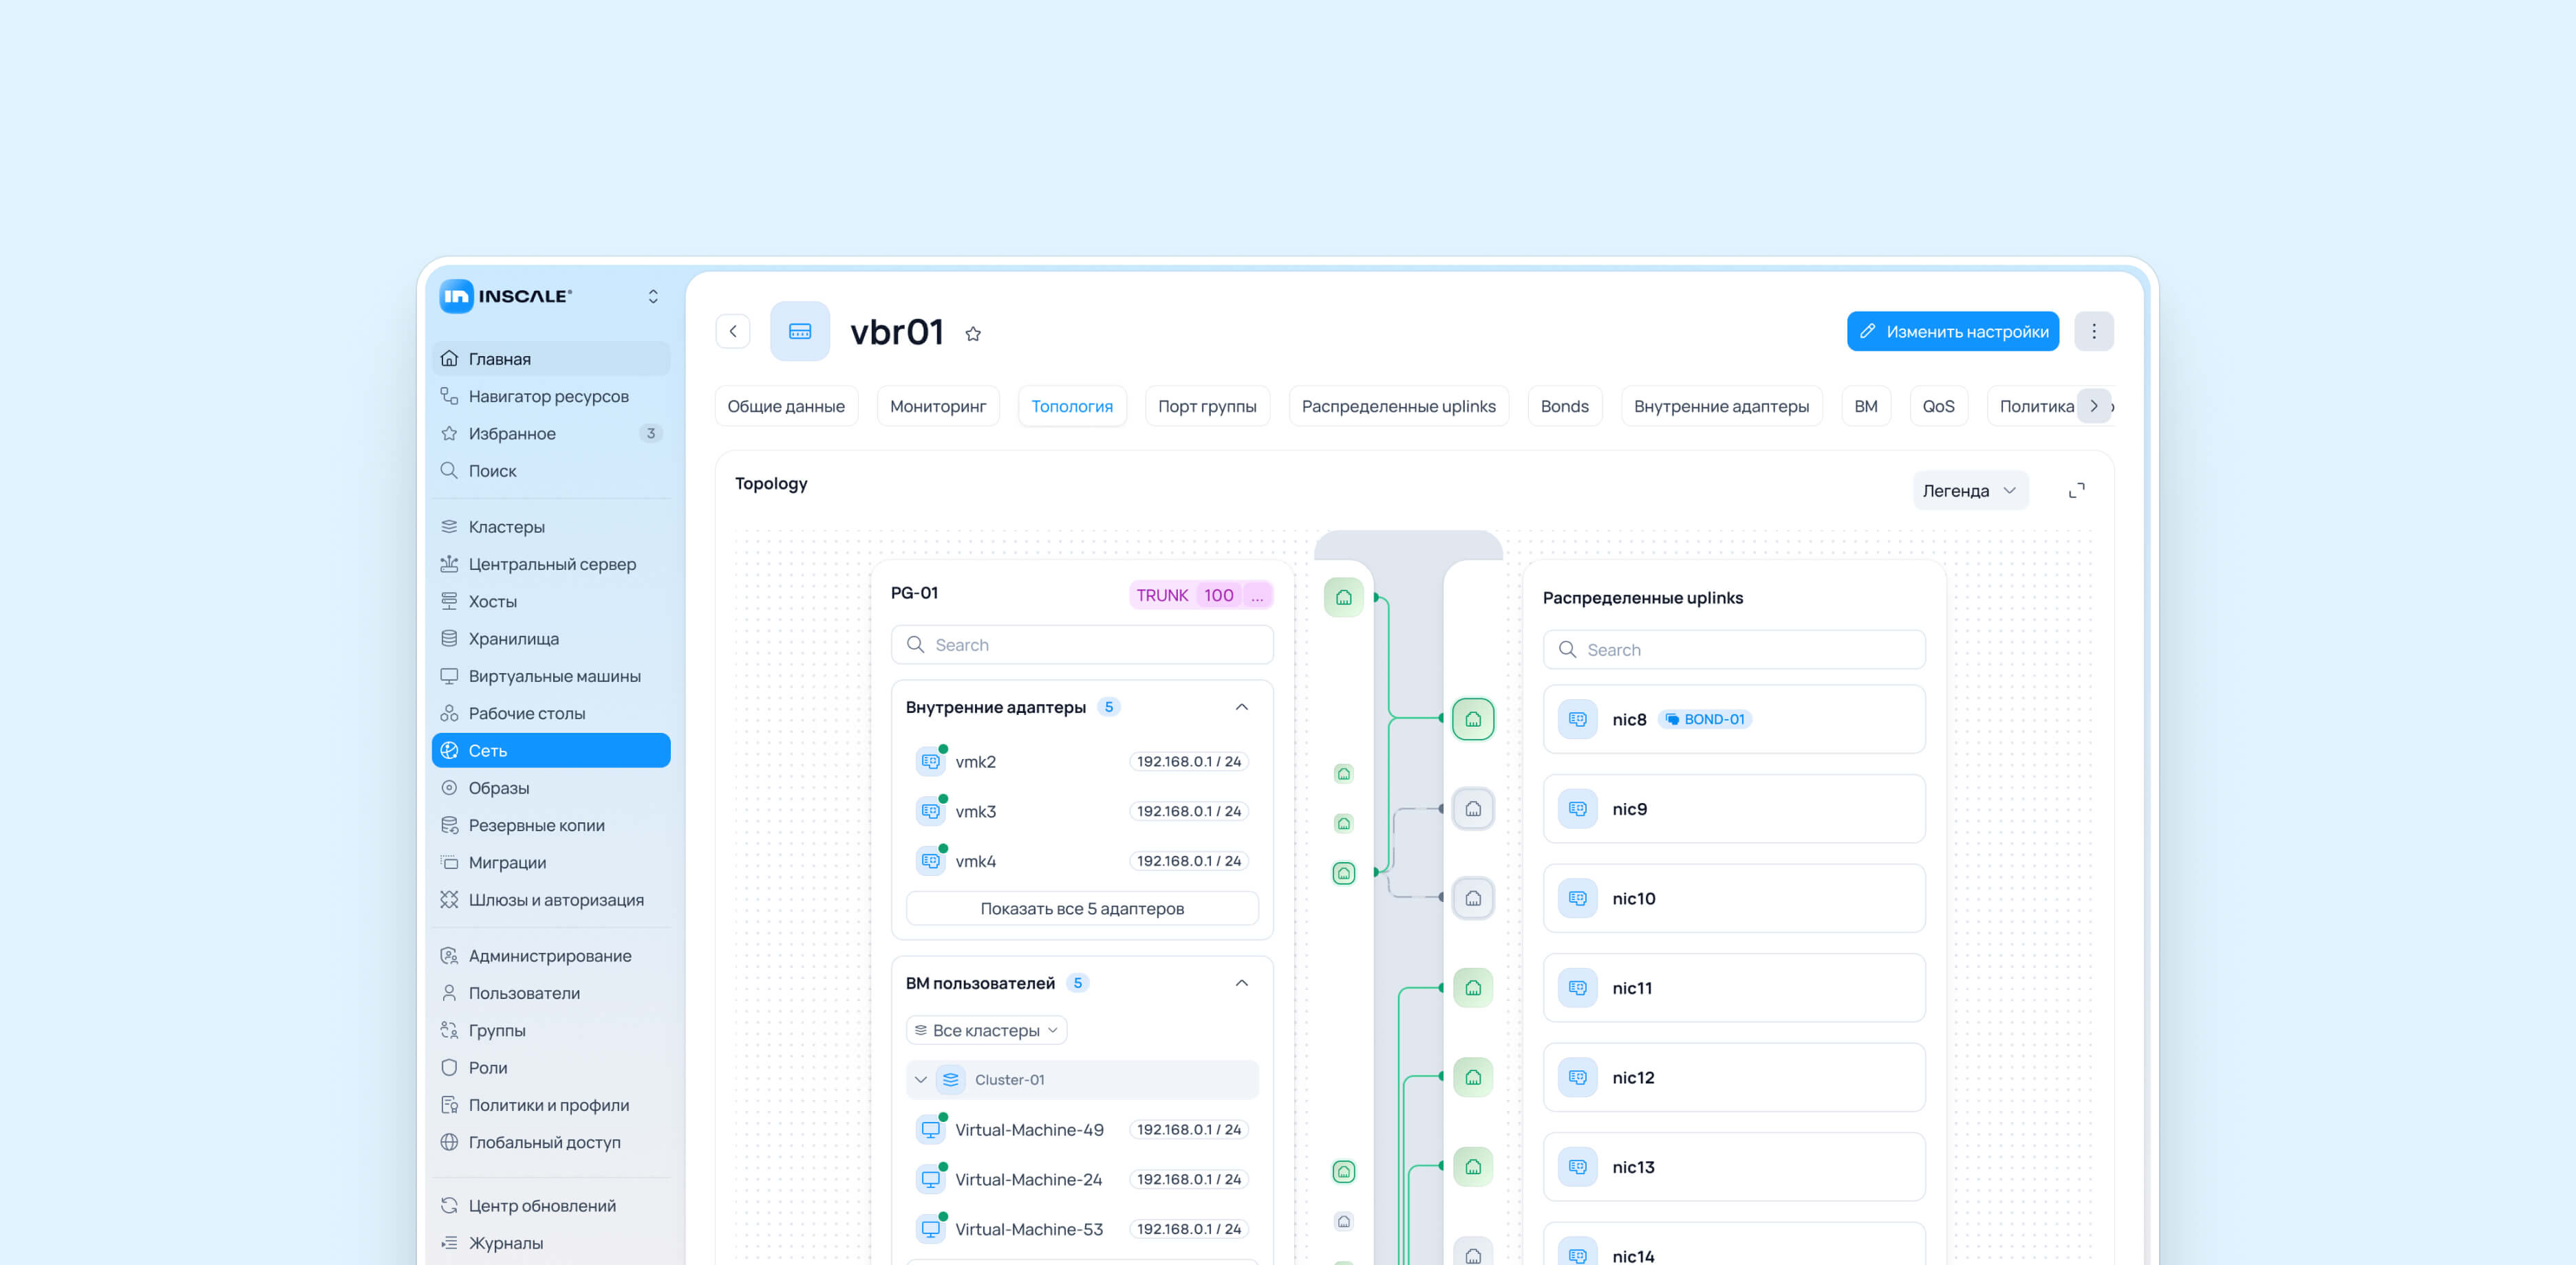Screen dimensions: 2576x1265
Task: Click the PG-01 green port node icon
Action: (x=1343, y=597)
